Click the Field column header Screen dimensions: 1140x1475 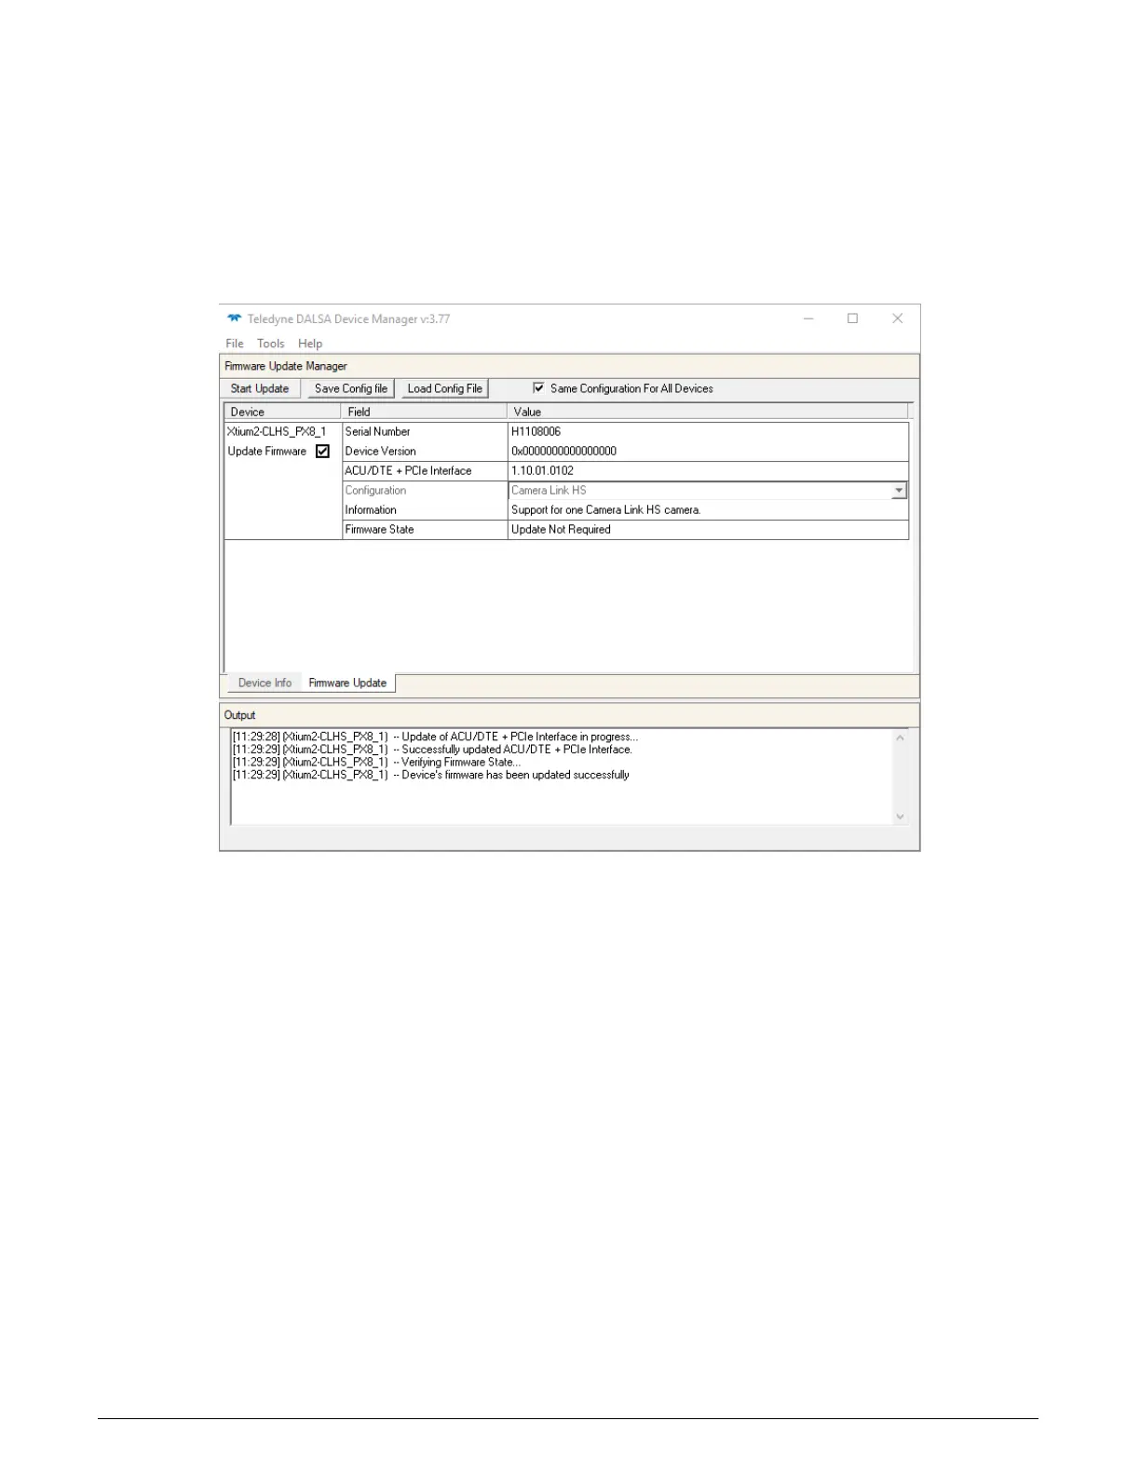425,412
